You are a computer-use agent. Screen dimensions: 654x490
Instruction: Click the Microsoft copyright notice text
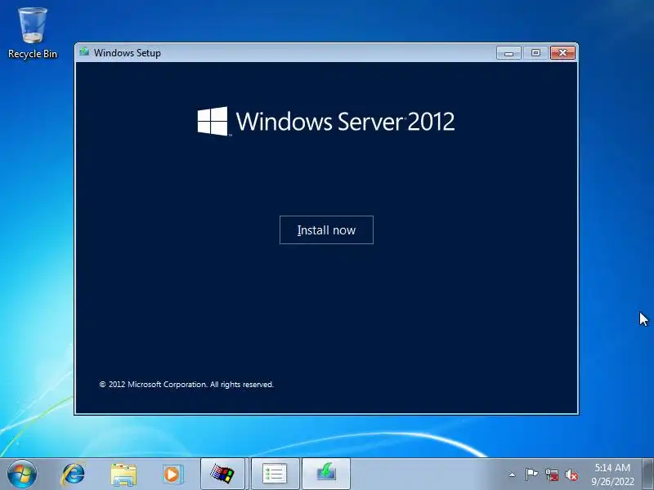coord(186,384)
